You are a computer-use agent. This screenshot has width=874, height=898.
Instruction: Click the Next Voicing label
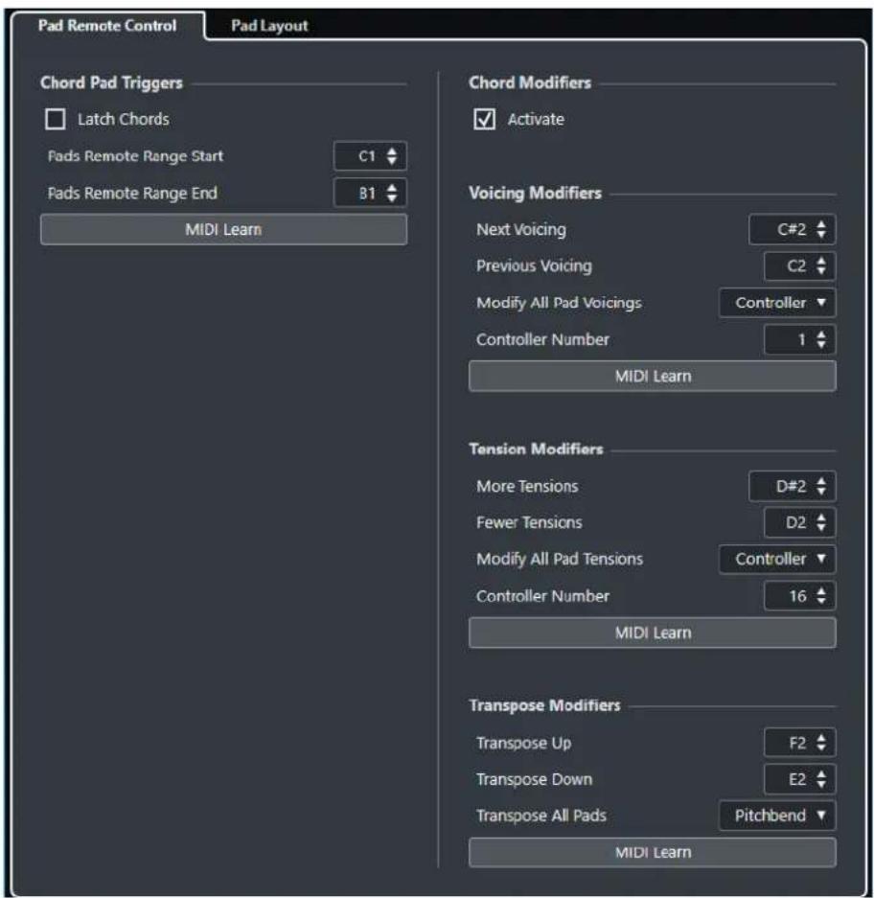[x=521, y=230]
